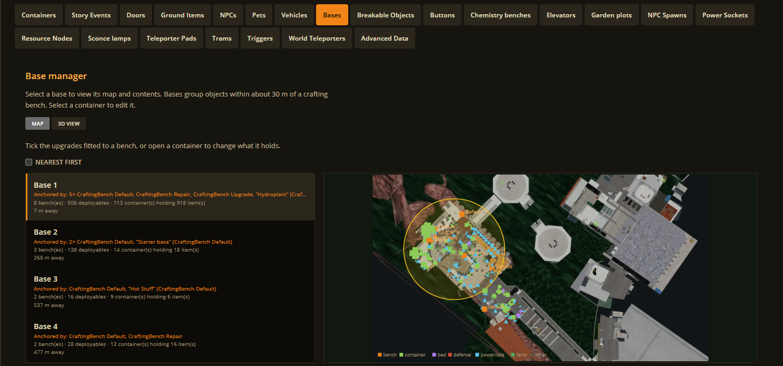
Task: Switch to the Resource Nodes tab
Action: 47,38
